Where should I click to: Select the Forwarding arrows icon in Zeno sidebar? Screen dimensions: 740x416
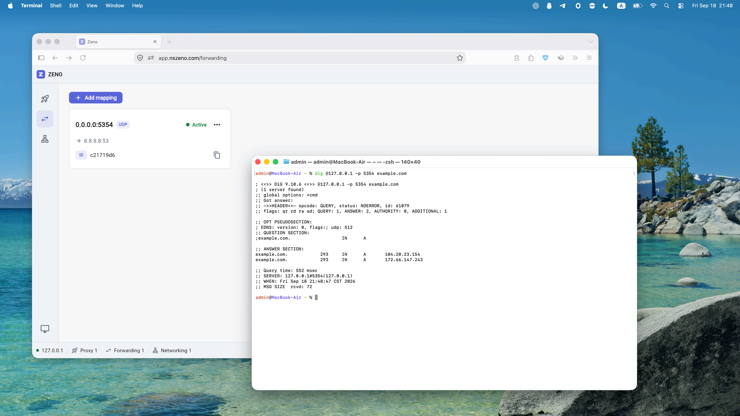click(x=45, y=119)
